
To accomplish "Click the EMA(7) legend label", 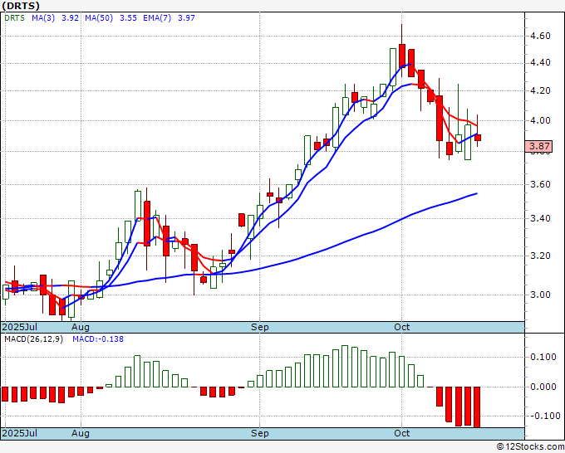I will pyautogui.click(x=157, y=18).
